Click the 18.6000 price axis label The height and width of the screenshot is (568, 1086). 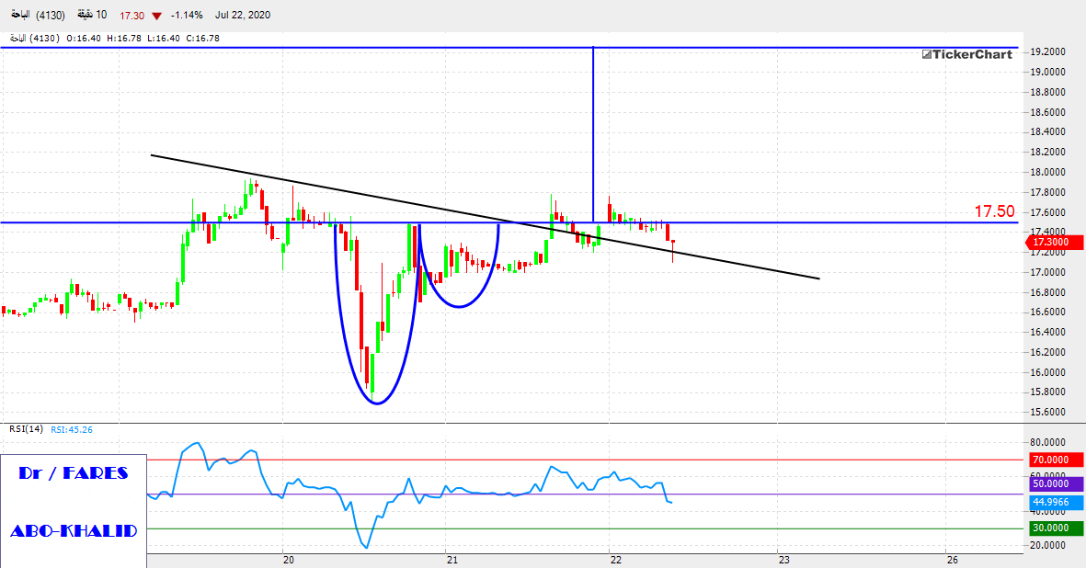coord(1047,112)
